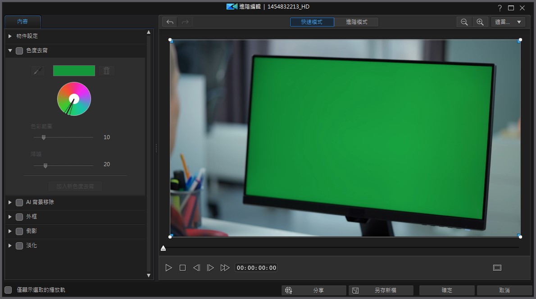The height and width of the screenshot is (299, 536).
Task: Click the green chroma key color swatch
Action: coord(74,71)
